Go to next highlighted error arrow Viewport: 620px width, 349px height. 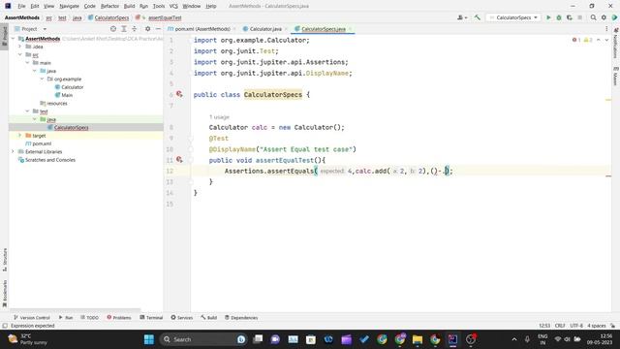(x=606, y=40)
